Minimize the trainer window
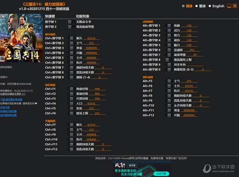Image resolution: width=239 pixels, height=177 pixels. (229, 6)
